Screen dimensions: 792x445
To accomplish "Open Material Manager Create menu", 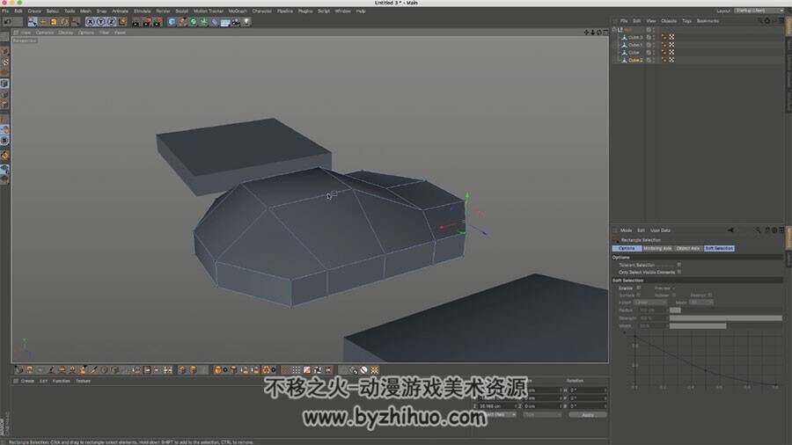I will 28,381.
